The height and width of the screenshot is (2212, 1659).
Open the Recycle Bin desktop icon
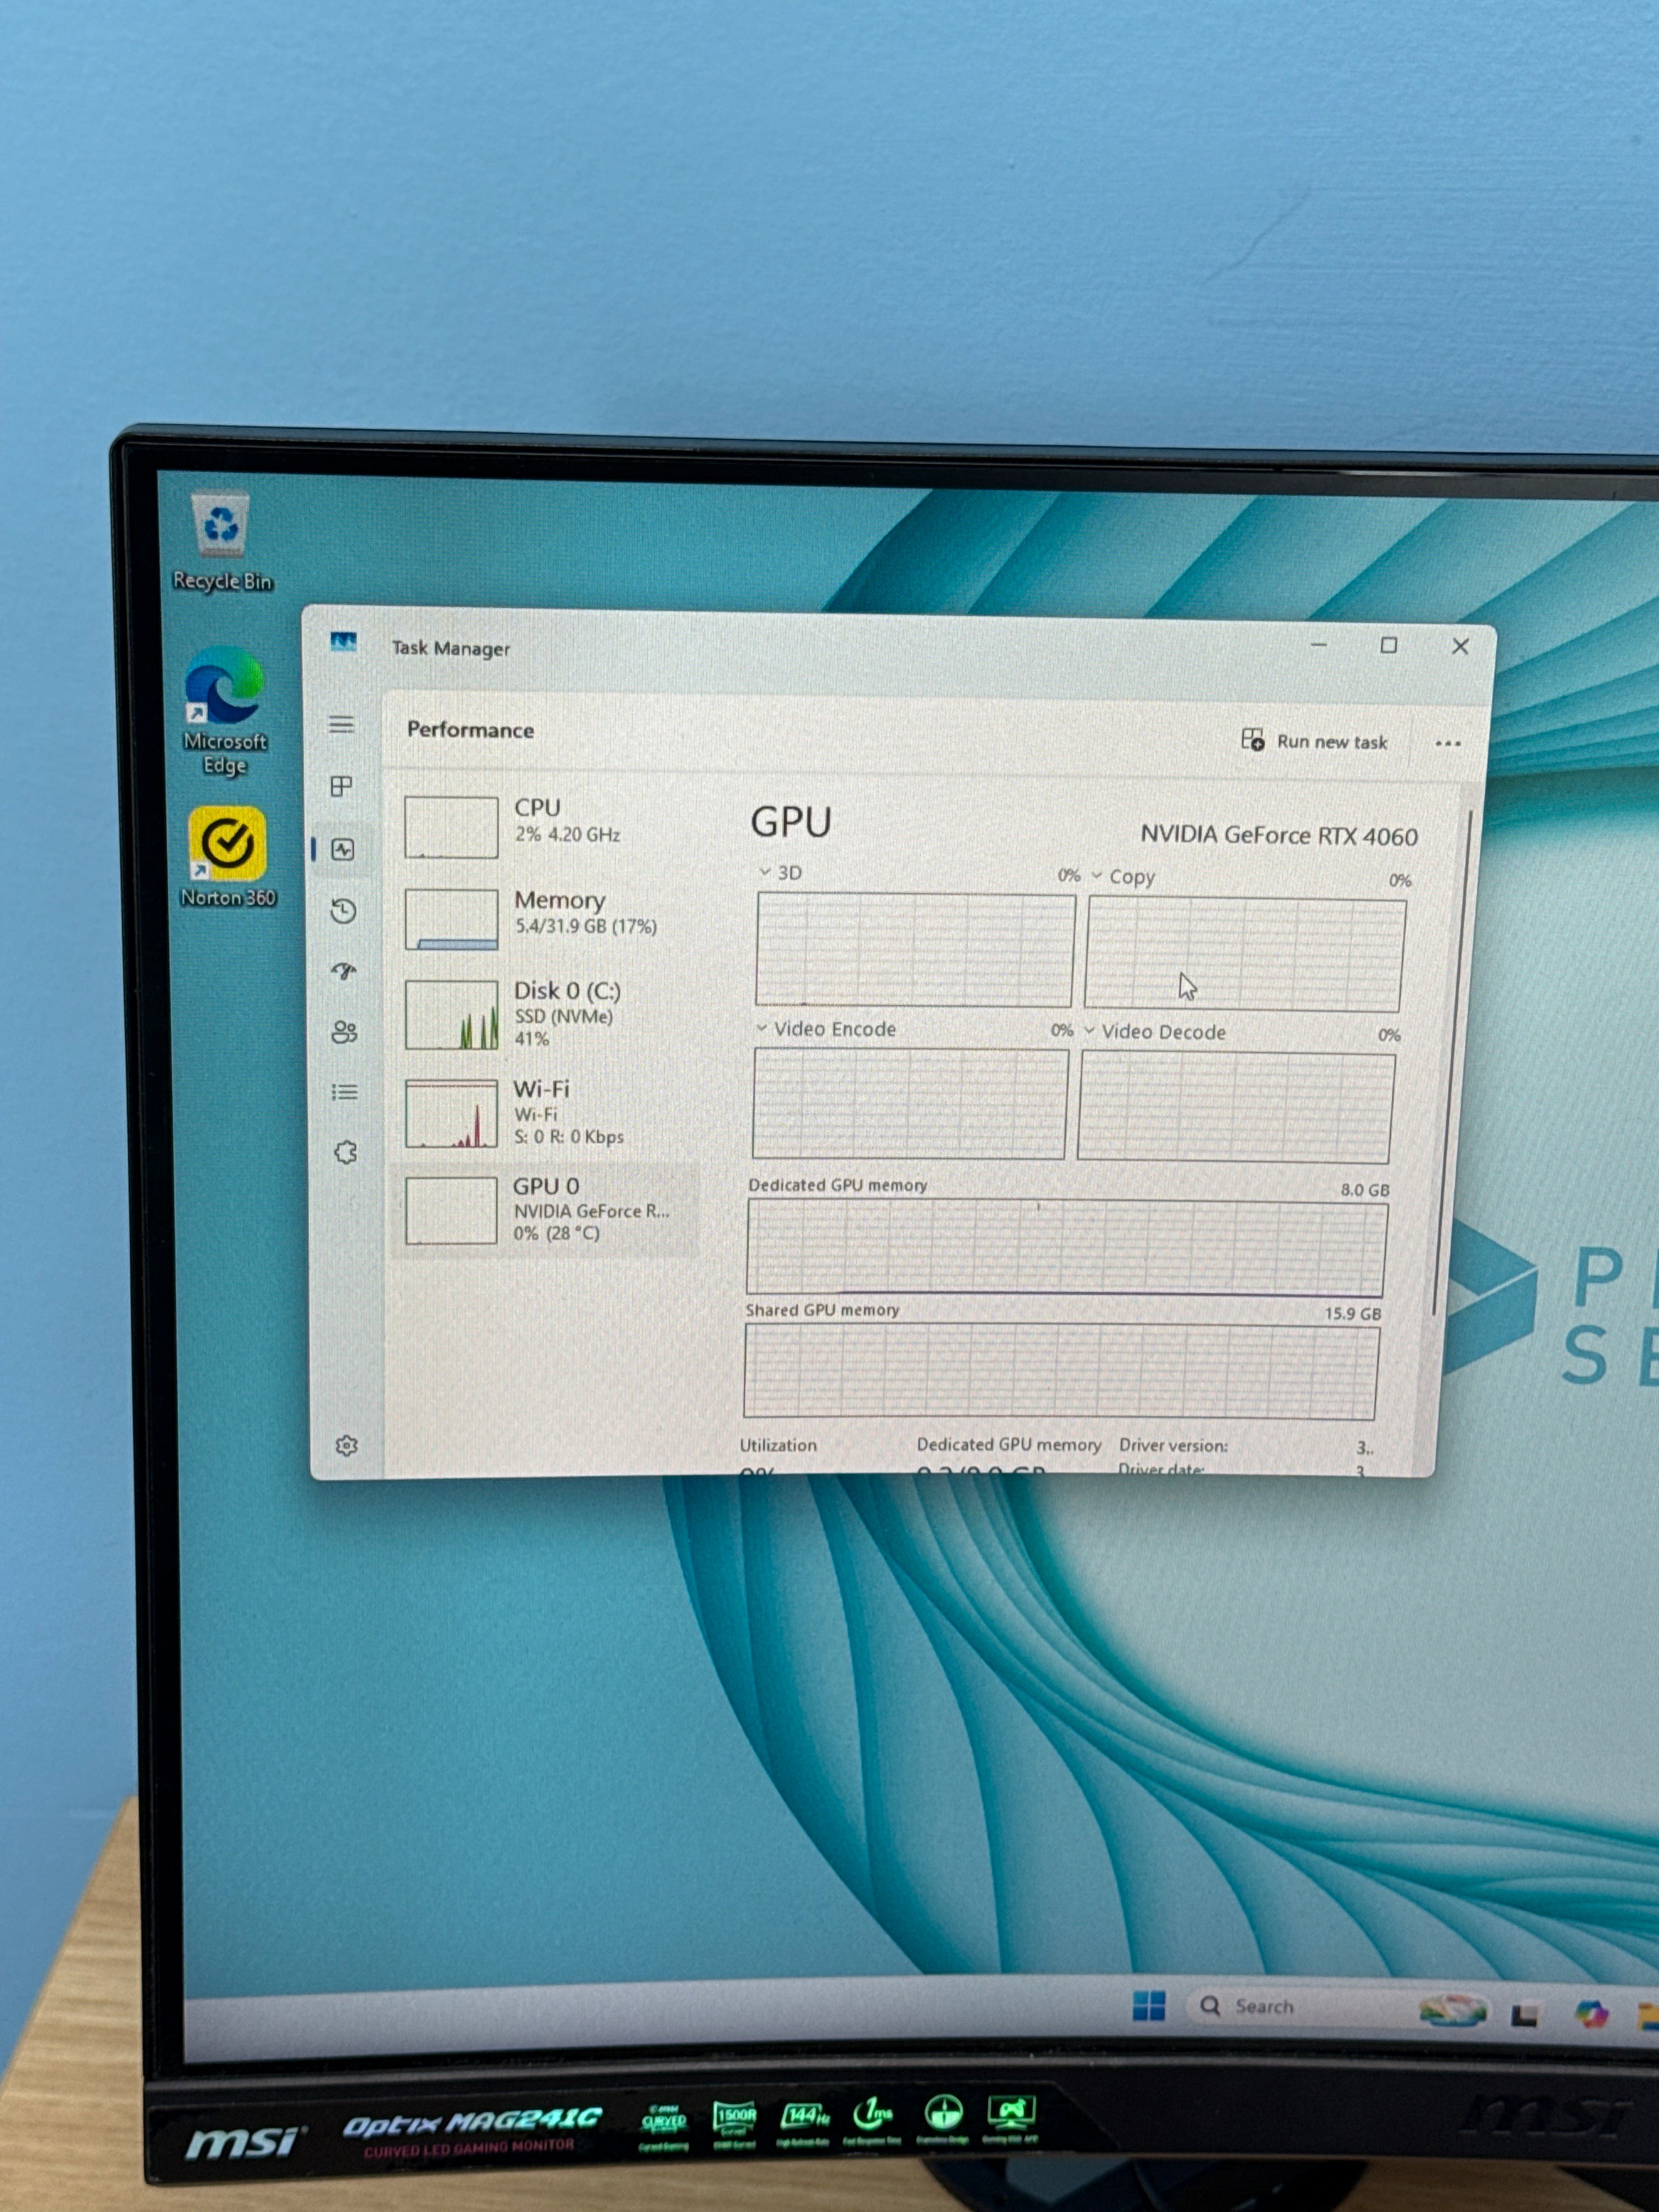click(x=222, y=541)
